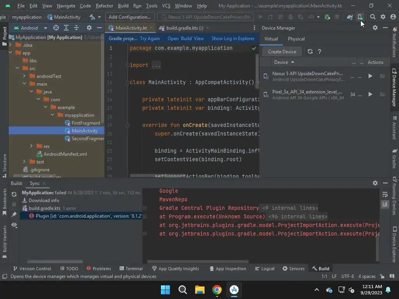Switch to build.gradle.kts editor tab
Image resolution: width=399 pixels, height=299 pixels.
pyautogui.click(x=184, y=28)
